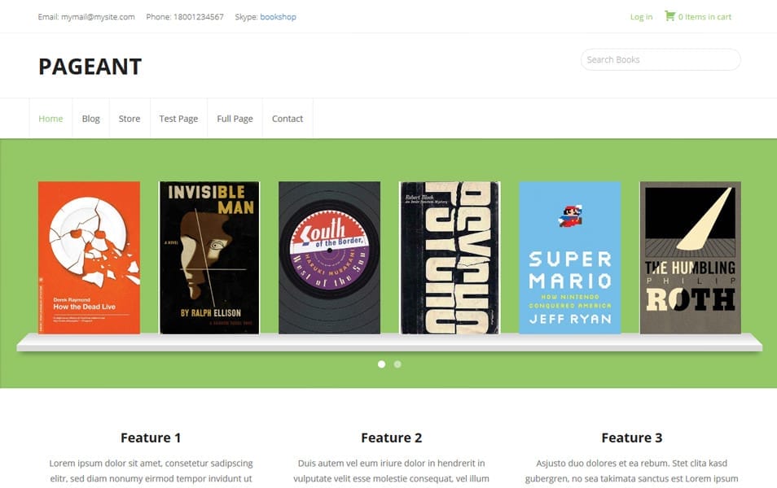Open the Test Page tab
This screenshot has width=777, height=488.
178,118
